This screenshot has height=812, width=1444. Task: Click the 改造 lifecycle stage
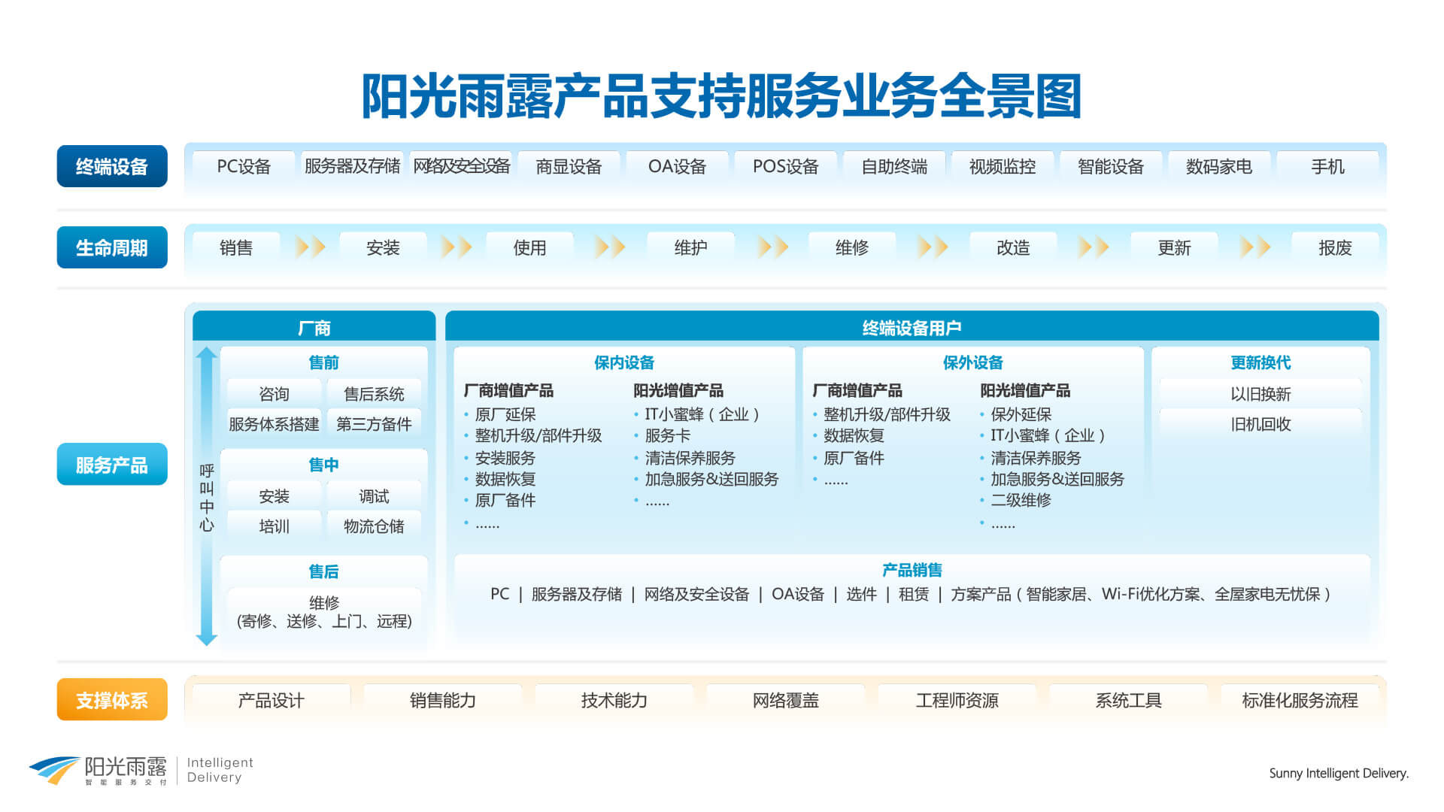pos(1013,247)
